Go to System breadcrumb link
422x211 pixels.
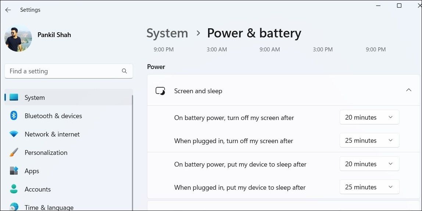[167, 33]
